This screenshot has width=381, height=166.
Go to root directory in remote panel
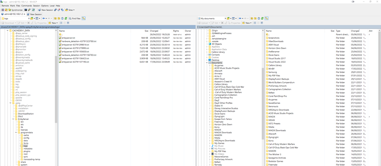click(x=59, y=18)
